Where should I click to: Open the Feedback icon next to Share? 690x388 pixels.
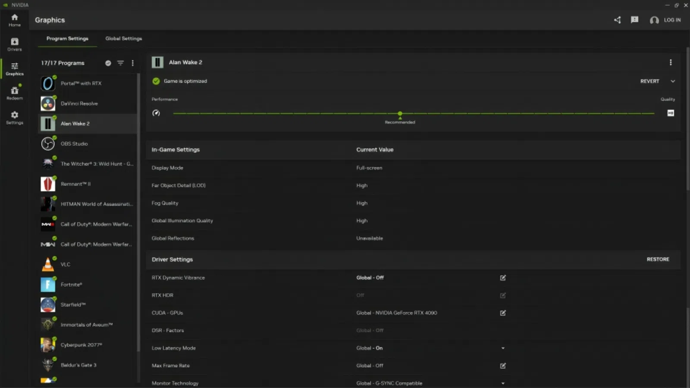click(x=634, y=20)
